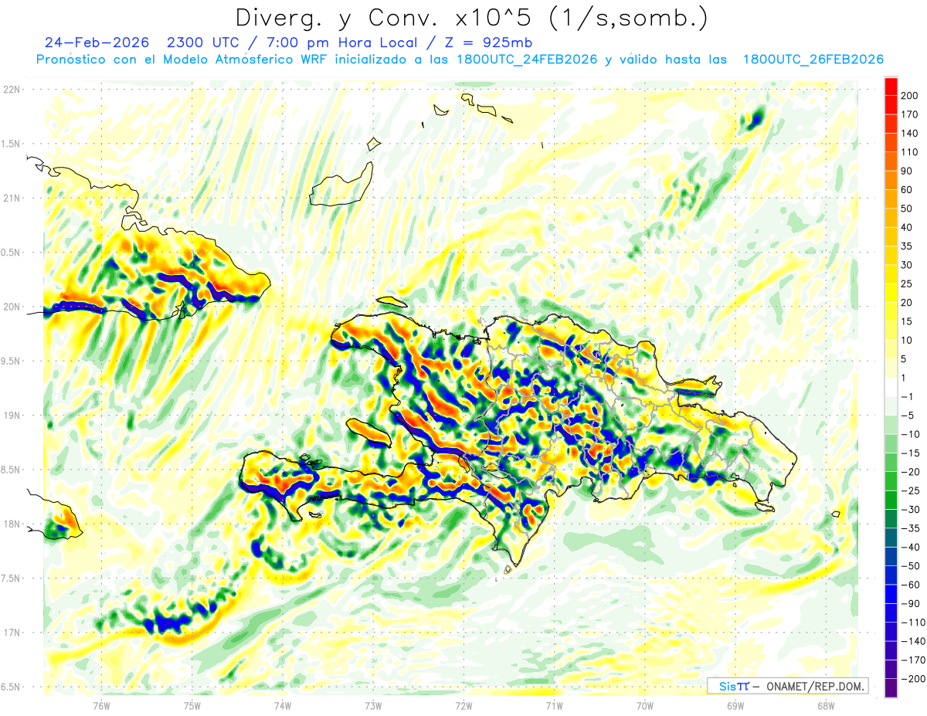Click the title "Diverg. y Conv. x10^5 (1/s,somb.)"
927x716 pixels.
click(471, 18)
